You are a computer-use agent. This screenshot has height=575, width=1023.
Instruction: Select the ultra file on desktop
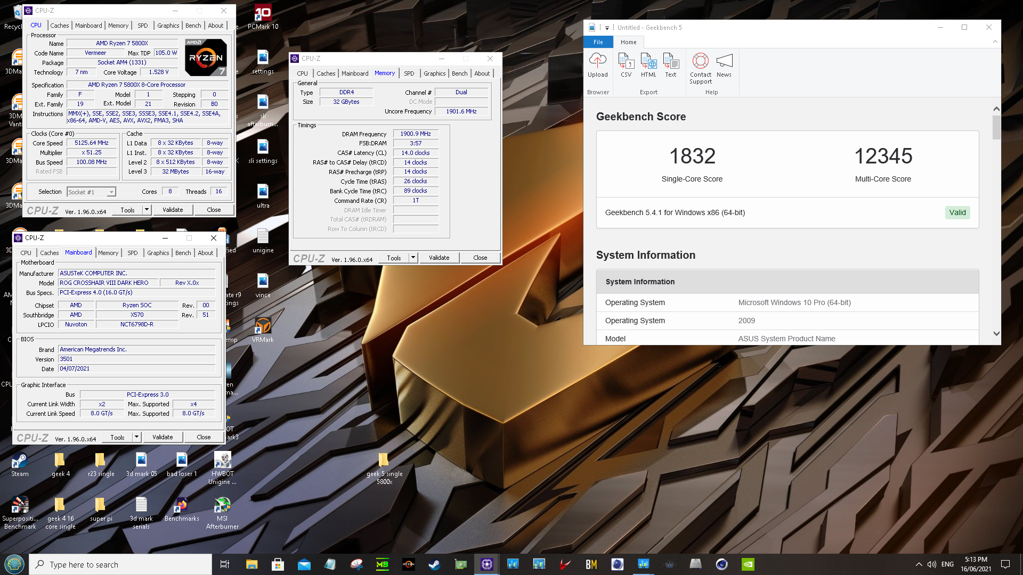pyautogui.click(x=263, y=196)
